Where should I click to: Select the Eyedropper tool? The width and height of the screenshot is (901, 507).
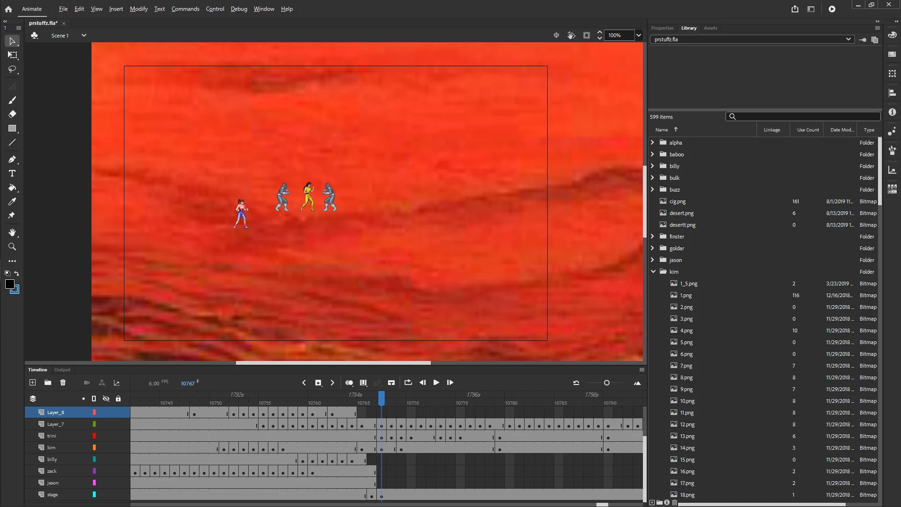point(12,202)
